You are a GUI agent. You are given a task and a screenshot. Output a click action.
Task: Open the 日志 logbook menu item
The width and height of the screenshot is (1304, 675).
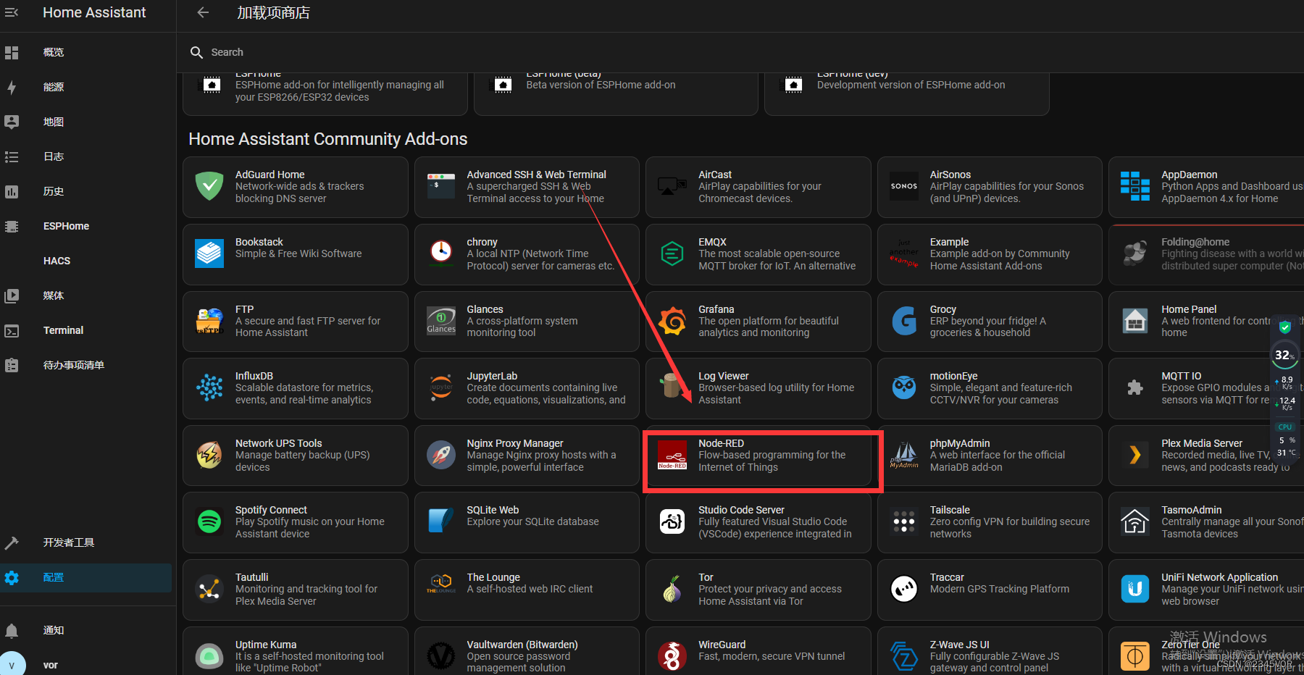(87, 156)
